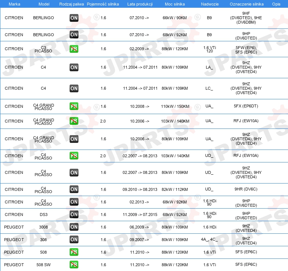This screenshot has height=271, width=288.
Task: Click the Oznaczenie silnika column header
Action: pyautogui.click(x=247, y=4)
